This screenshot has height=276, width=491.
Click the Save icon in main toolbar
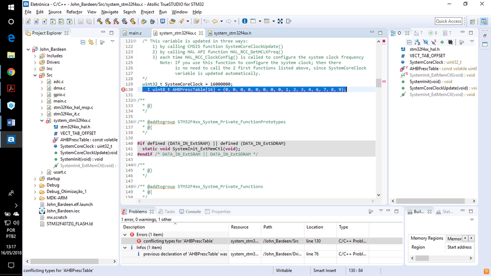coord(81,21)
